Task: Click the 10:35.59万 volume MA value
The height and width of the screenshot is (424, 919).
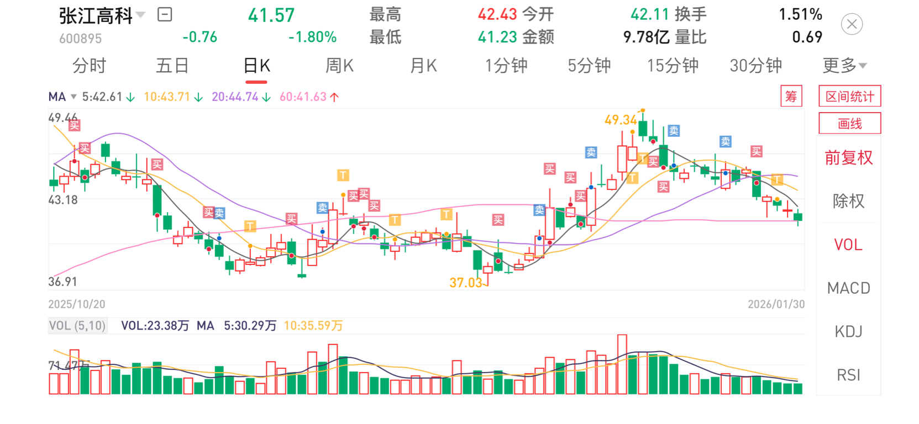Action: pyautogui.click(x=313, y=326)
